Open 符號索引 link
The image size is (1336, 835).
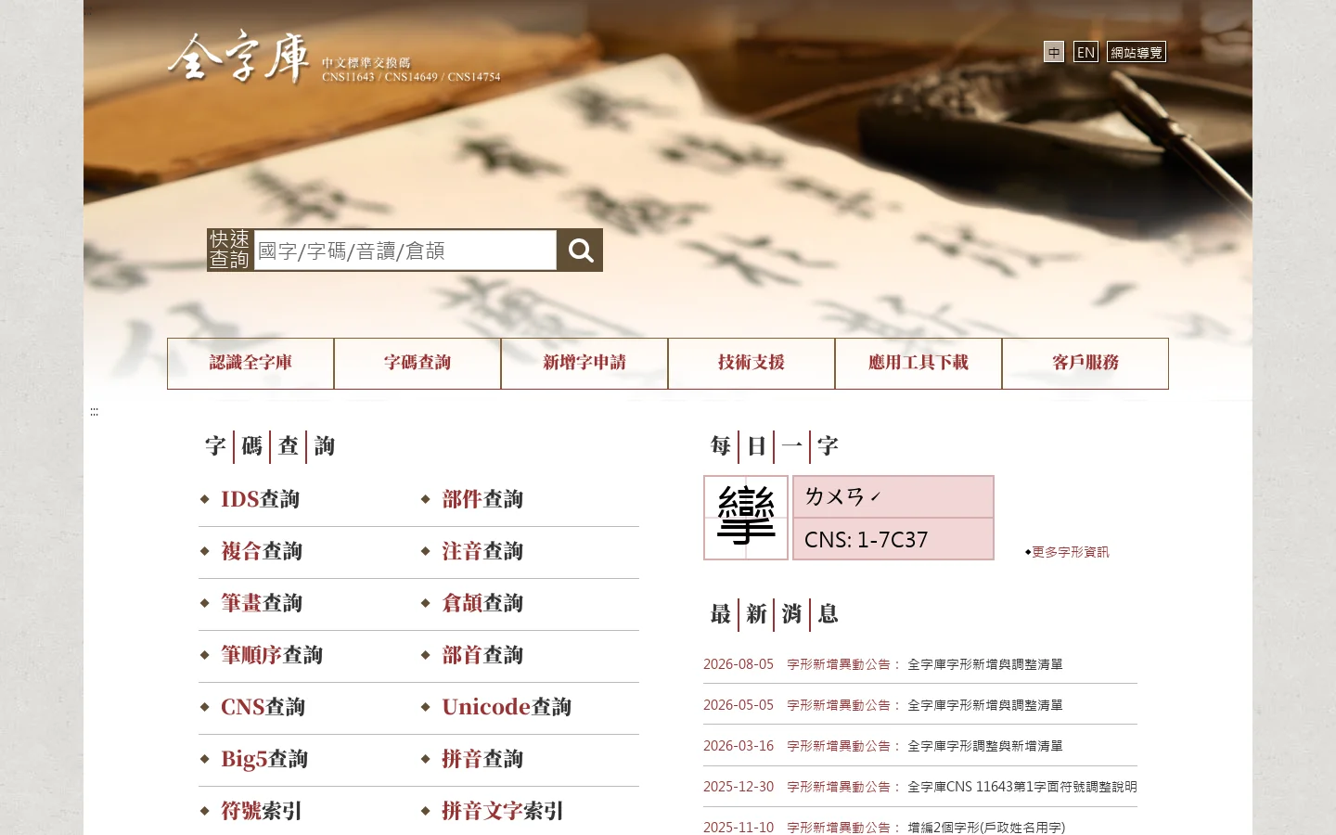coord(262,811)
